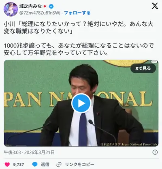Click the フォローする follow link

click(77, 13)
